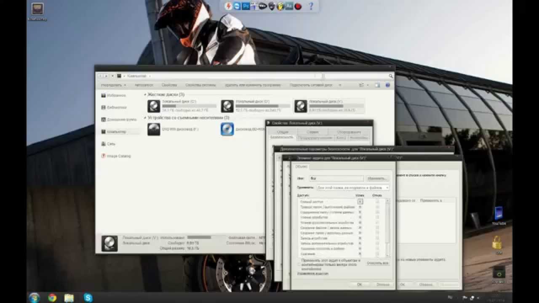539x303 pixels.
Task: Click the Изменить... button next to Имя
Action: (378, 178)
